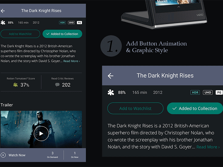This screenshot has height=167, width=223.
Task: Toggle large Added to Collection button
Action: coord(195,108)
